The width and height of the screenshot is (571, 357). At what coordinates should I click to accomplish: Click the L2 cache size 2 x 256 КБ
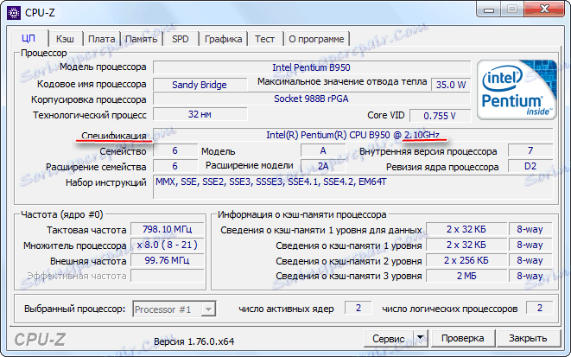click(x=466, y=260)
